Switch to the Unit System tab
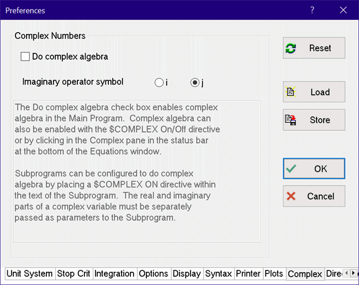 (30, 273)
